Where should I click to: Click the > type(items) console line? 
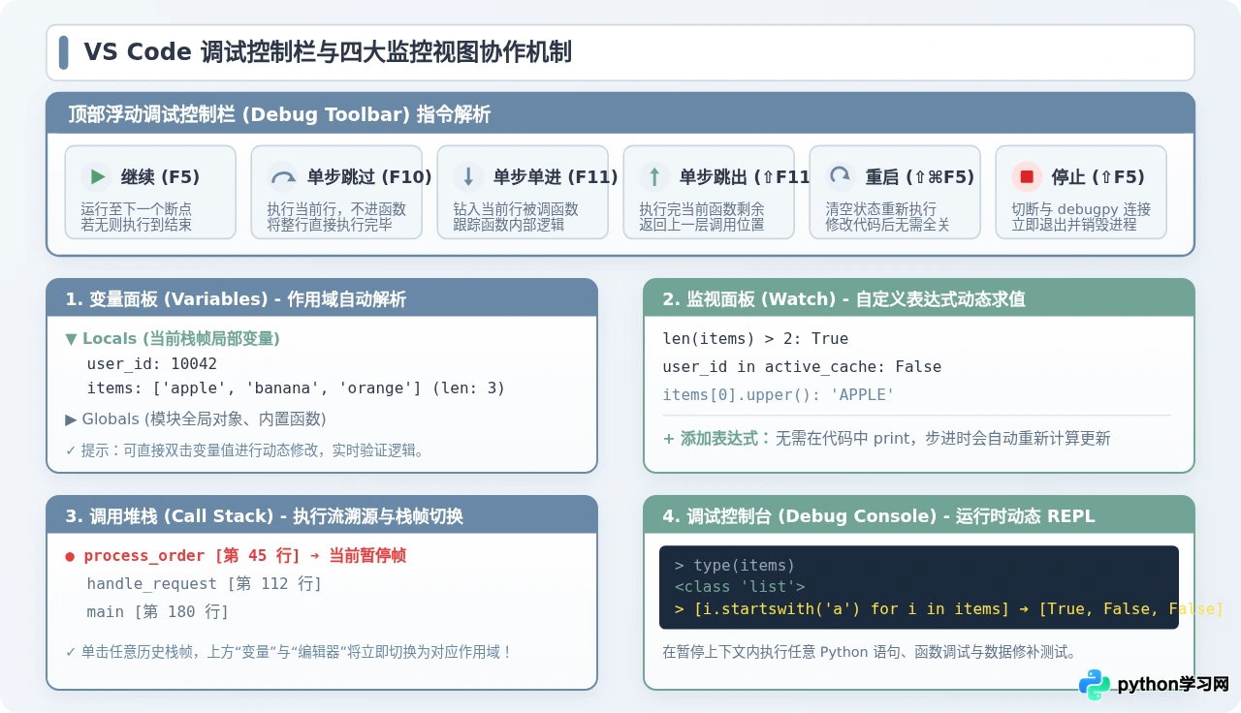coord(735,566)
